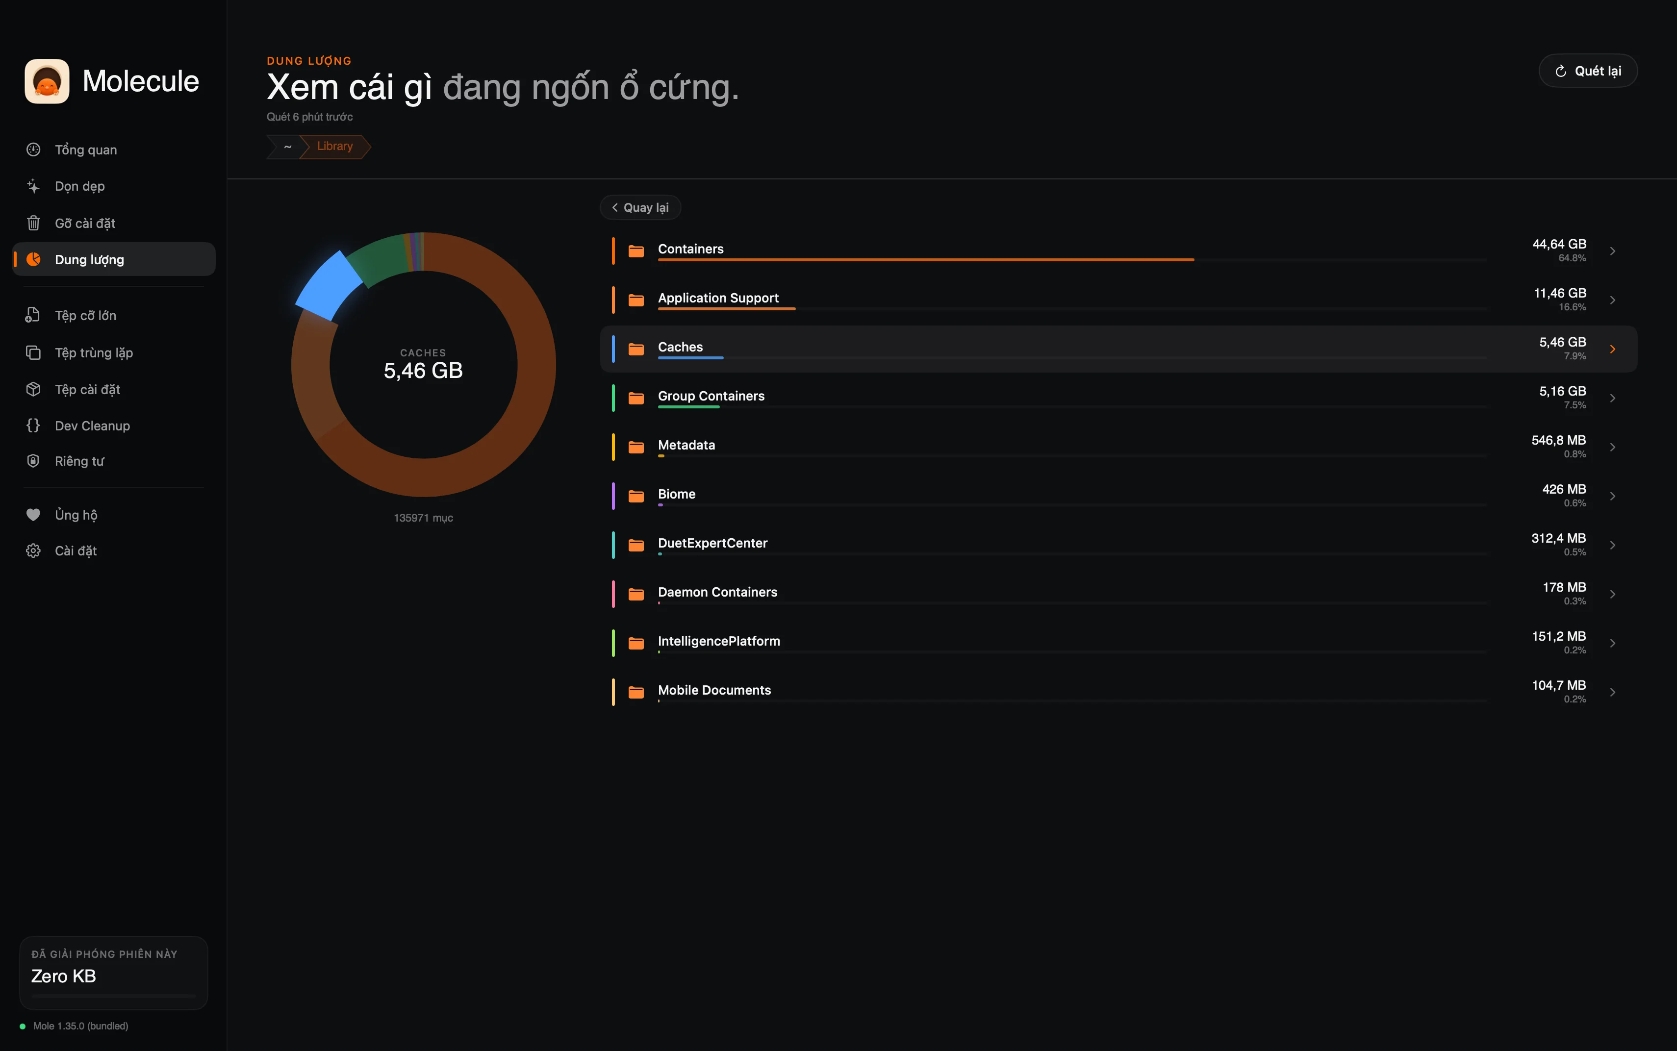Open the Tệp cỡ lớn icon
Screen dimensions: 1677x1051
click(x=33, y=316)
